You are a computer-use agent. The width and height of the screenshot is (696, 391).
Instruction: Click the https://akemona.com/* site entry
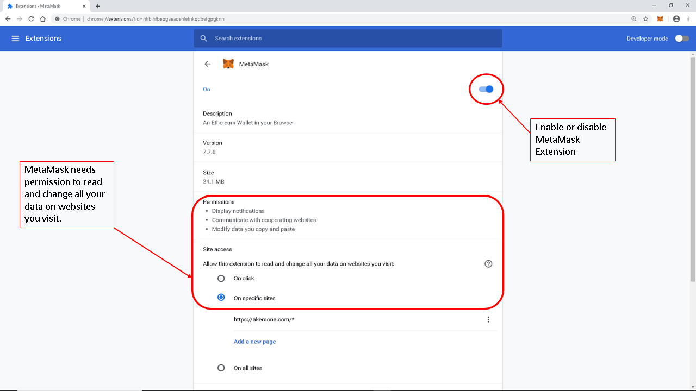tap(264, 320)
